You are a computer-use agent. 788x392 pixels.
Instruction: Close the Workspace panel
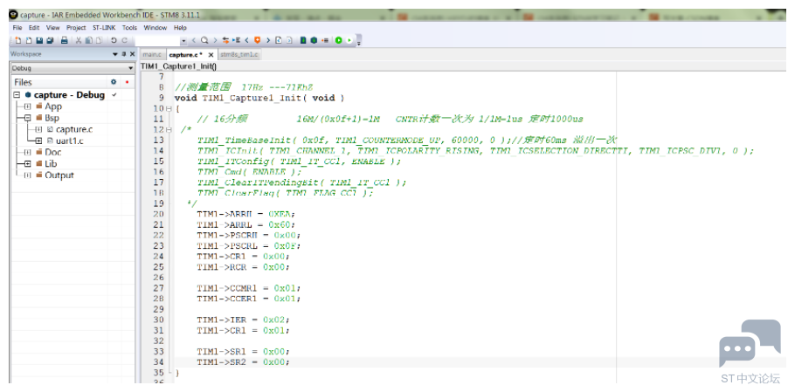(x=133, y=54)
